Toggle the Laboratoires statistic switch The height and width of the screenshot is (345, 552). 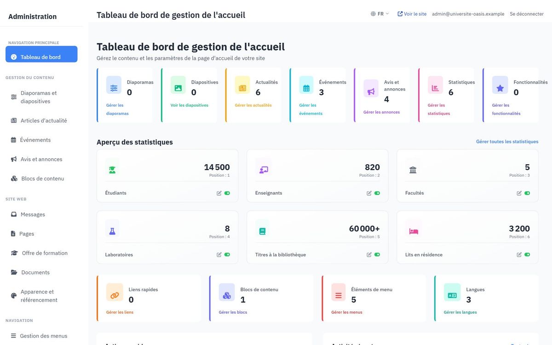(x=227, y=255)
